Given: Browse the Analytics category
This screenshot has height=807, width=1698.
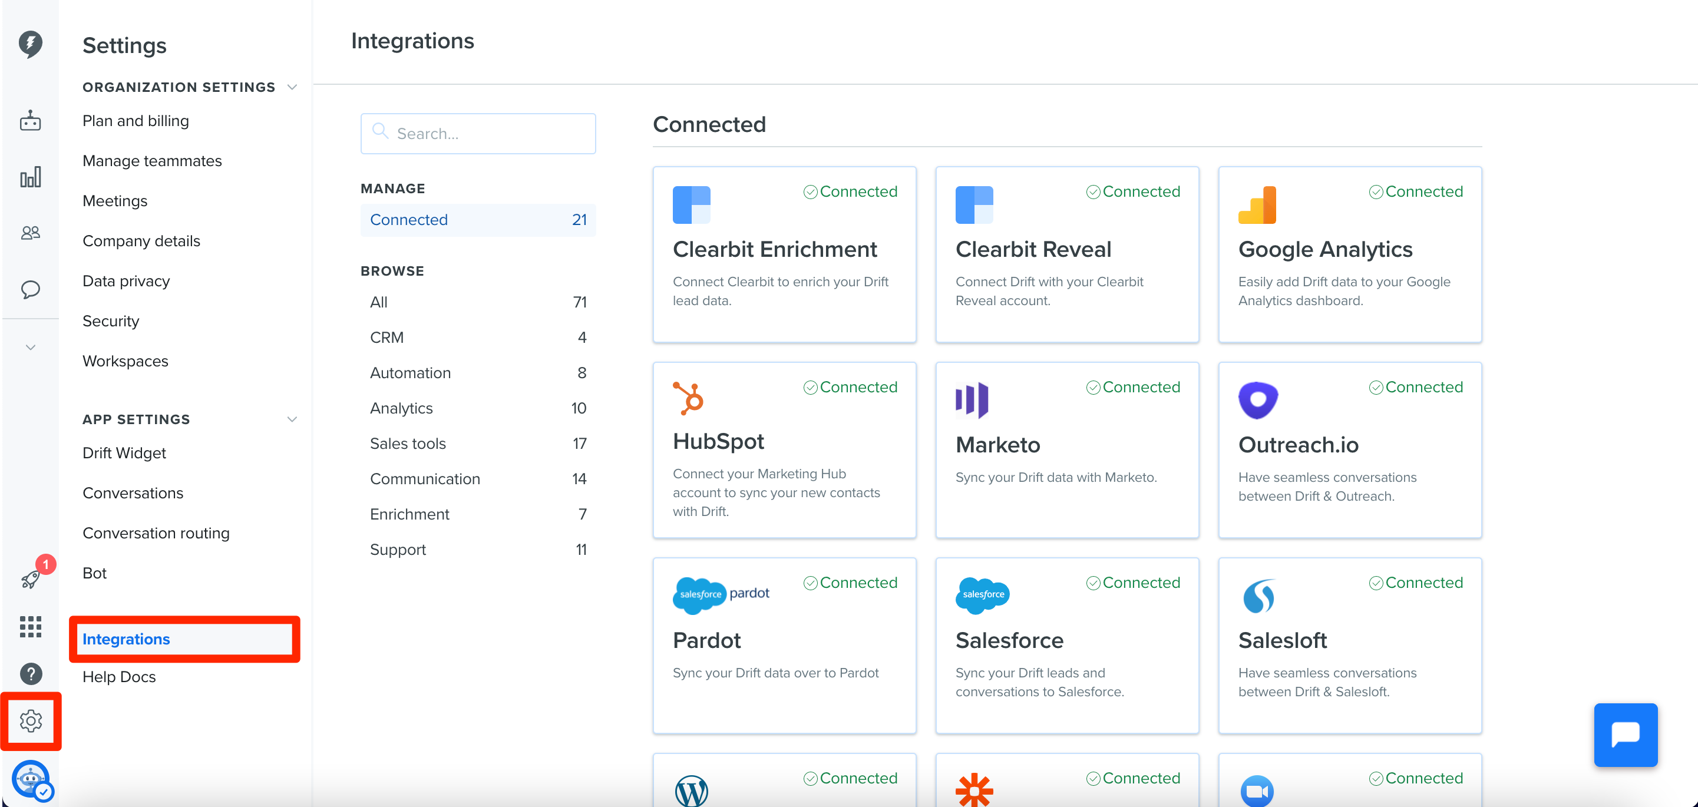Looking at the screenshot, I should 478,408.
